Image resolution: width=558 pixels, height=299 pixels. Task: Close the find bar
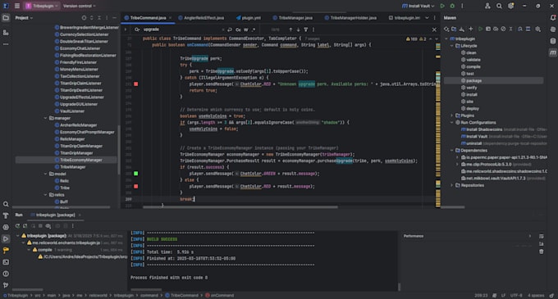[x=434, y=29]
